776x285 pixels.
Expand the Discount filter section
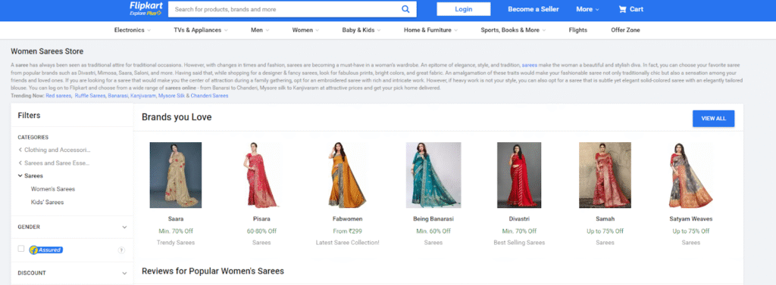(72, 273)
